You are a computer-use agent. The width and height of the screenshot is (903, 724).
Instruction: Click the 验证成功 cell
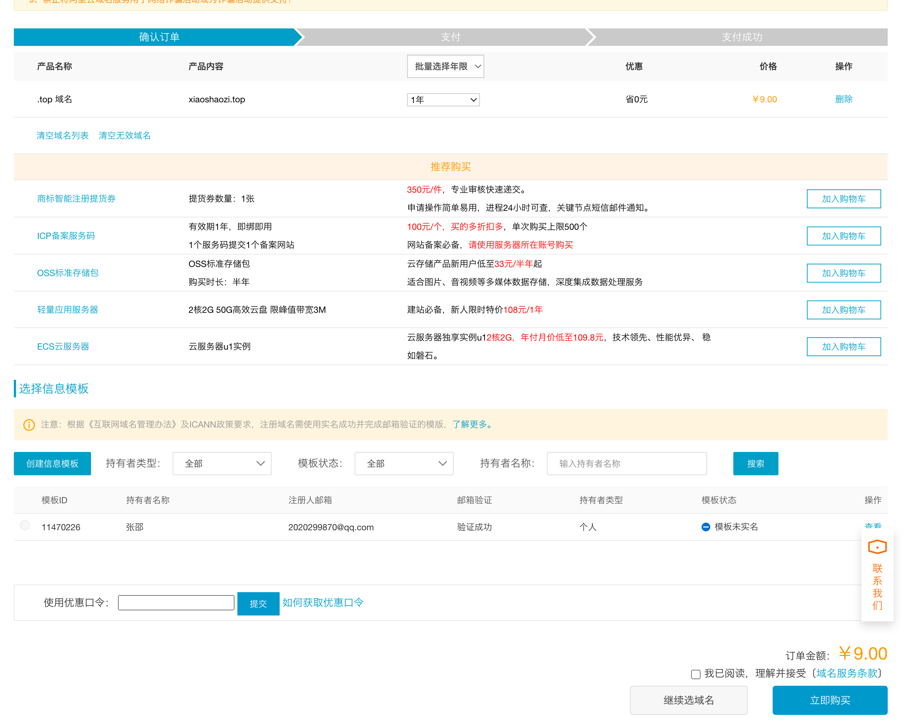coord(474,527)
